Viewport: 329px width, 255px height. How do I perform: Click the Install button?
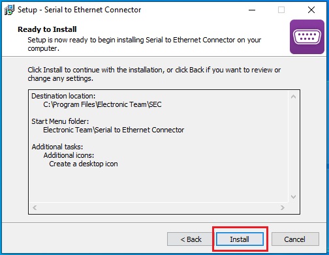click(x=240, y=239)
